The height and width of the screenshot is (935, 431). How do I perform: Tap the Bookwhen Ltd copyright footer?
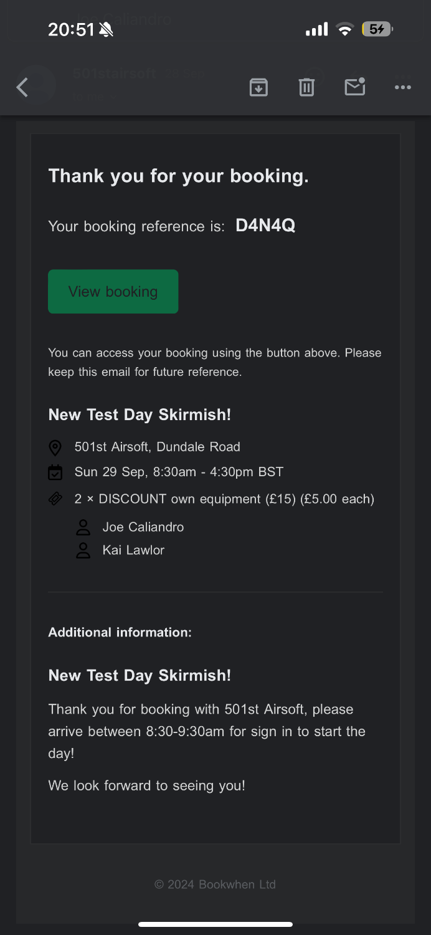[x=215, y=884]
